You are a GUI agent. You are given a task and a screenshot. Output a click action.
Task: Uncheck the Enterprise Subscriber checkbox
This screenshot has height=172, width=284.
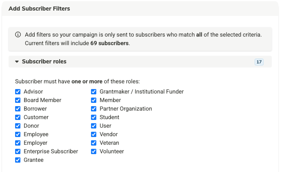18,151
